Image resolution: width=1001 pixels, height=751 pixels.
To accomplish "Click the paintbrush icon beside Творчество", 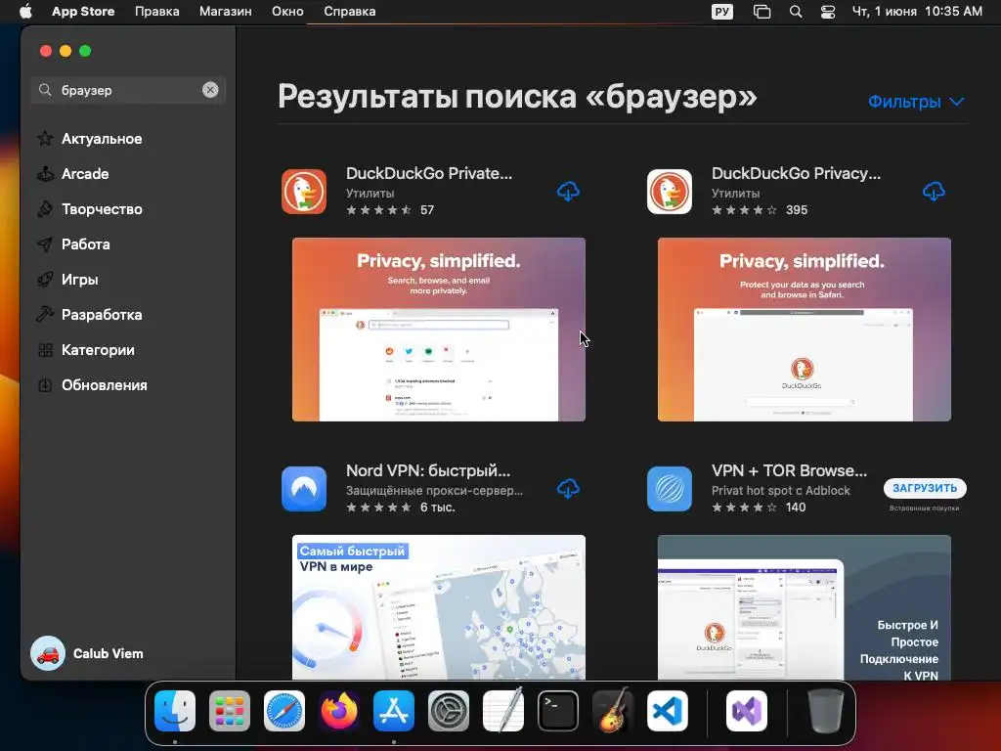I will (45, 209).
